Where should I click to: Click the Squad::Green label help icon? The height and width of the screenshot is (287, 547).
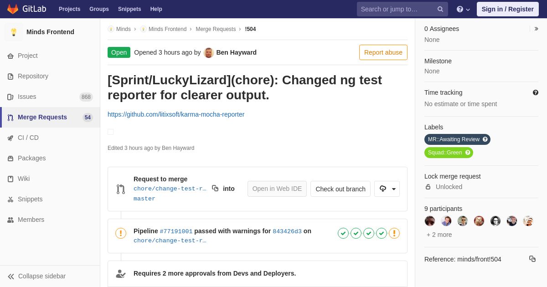click(468, 153)
